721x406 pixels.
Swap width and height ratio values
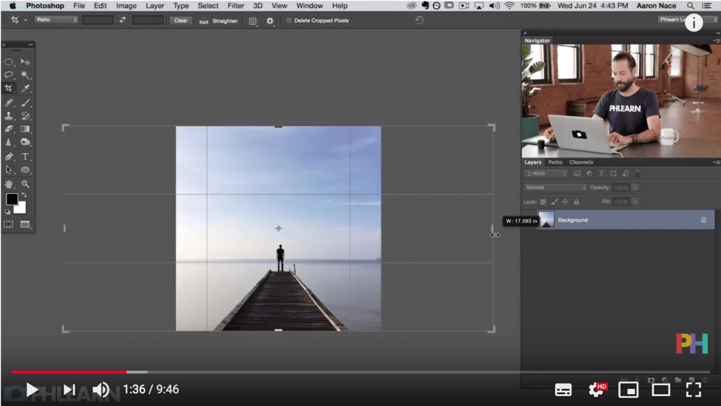123,20
